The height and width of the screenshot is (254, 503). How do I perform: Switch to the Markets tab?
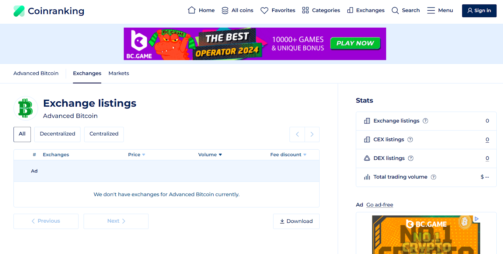pos(119,73)
